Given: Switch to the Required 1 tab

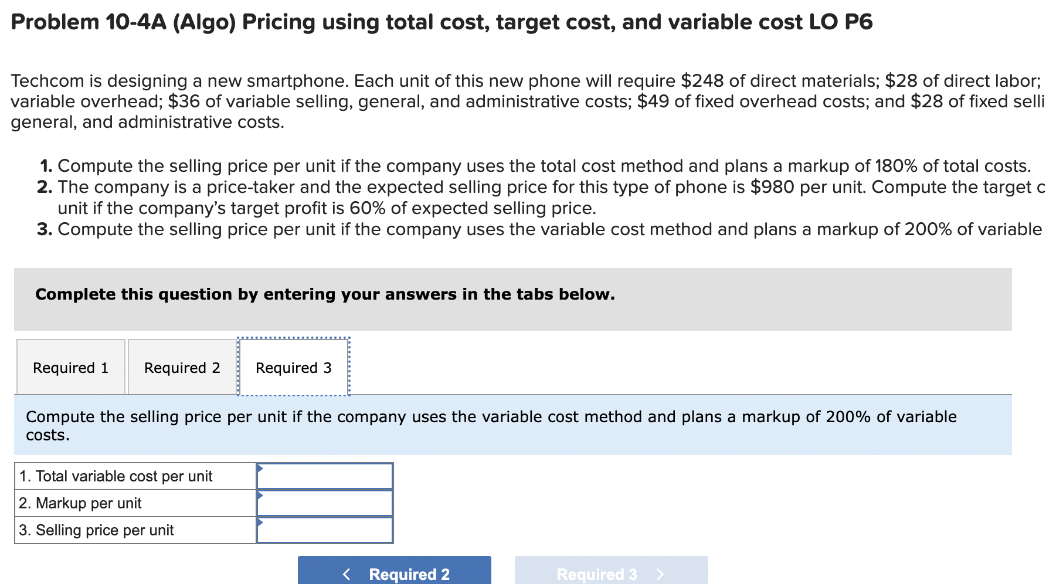Looking at the screenshot, I should (x=70, y=367).
